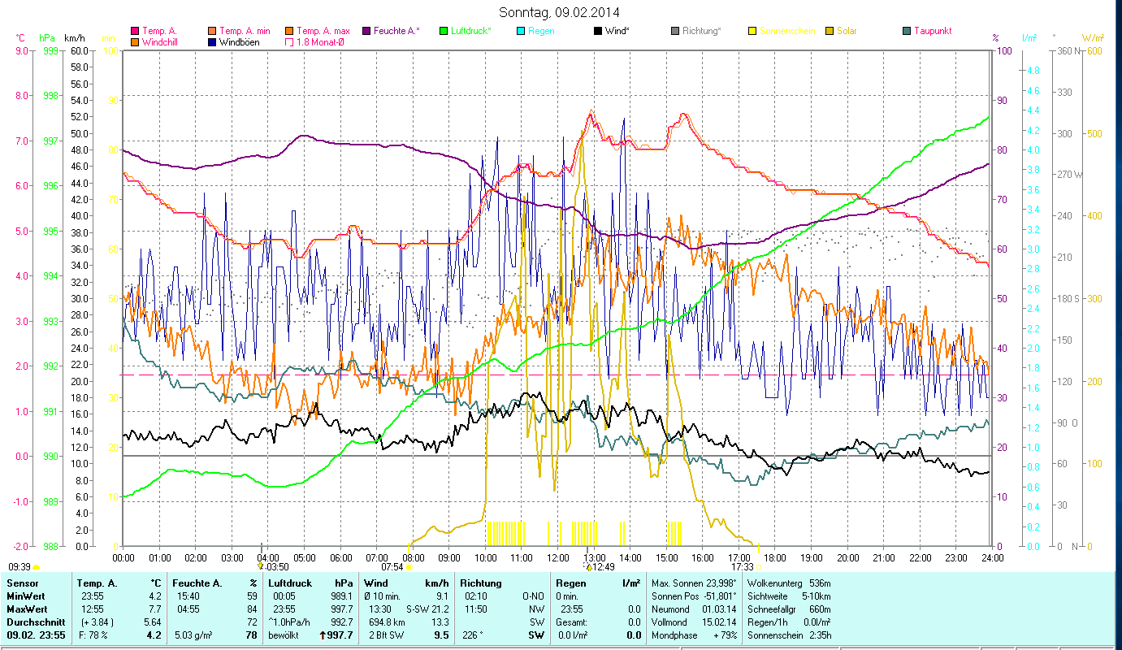Click the chart title Sonntag, 09.02.2014
Screen dimensions: 1122x650
coord(561,12)
